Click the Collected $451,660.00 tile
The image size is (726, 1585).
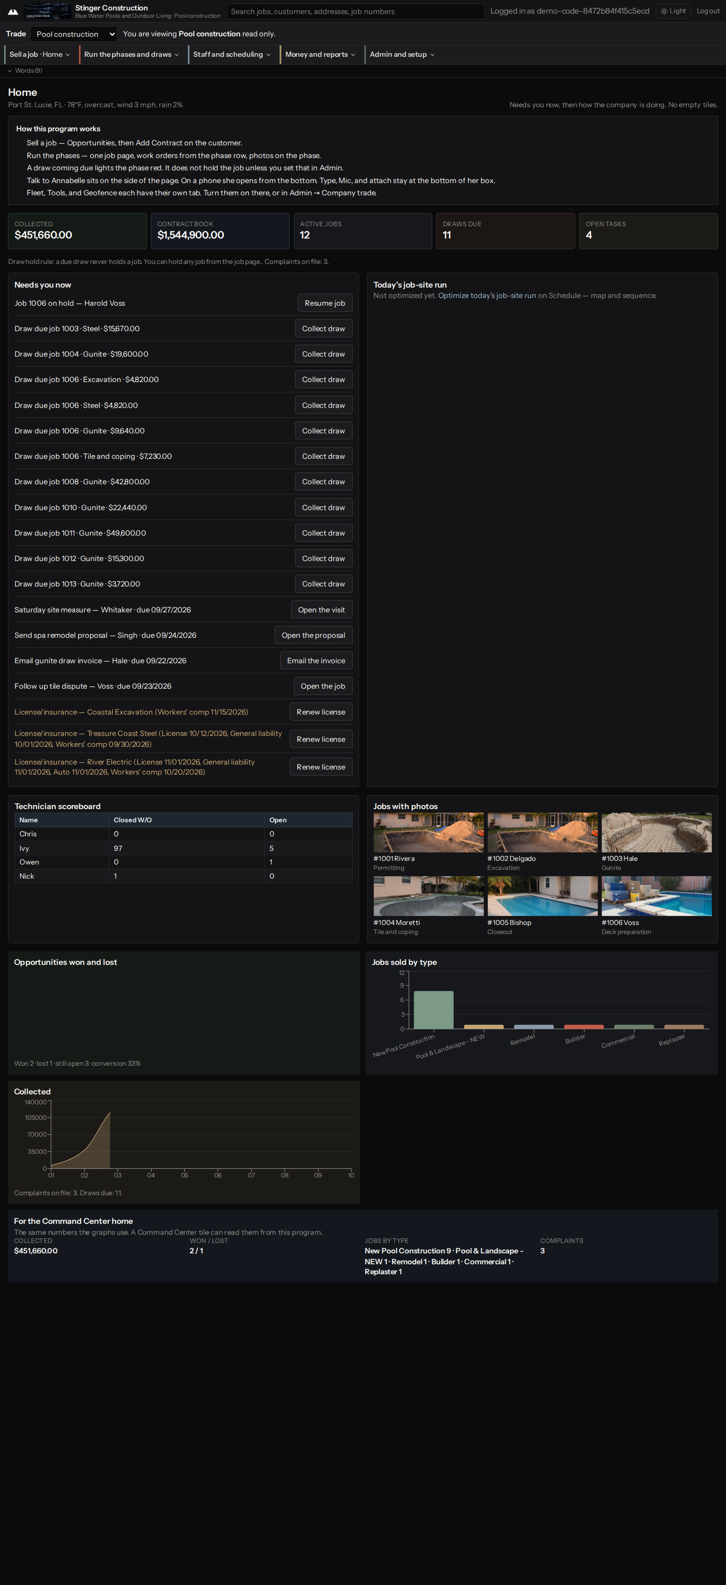pos(77,231)
